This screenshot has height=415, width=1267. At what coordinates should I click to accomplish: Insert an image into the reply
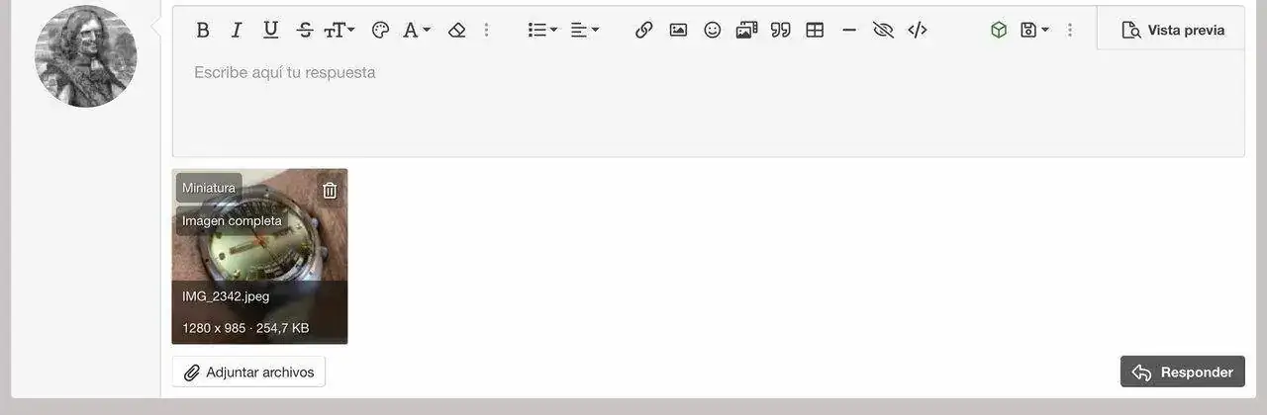pyautogui.click(x=678, y=30)
